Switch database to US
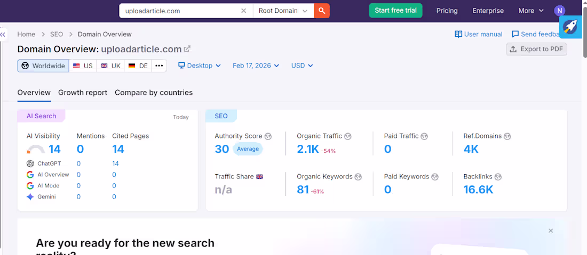Screen dimensions: 587x255 [x=83, y=65]
